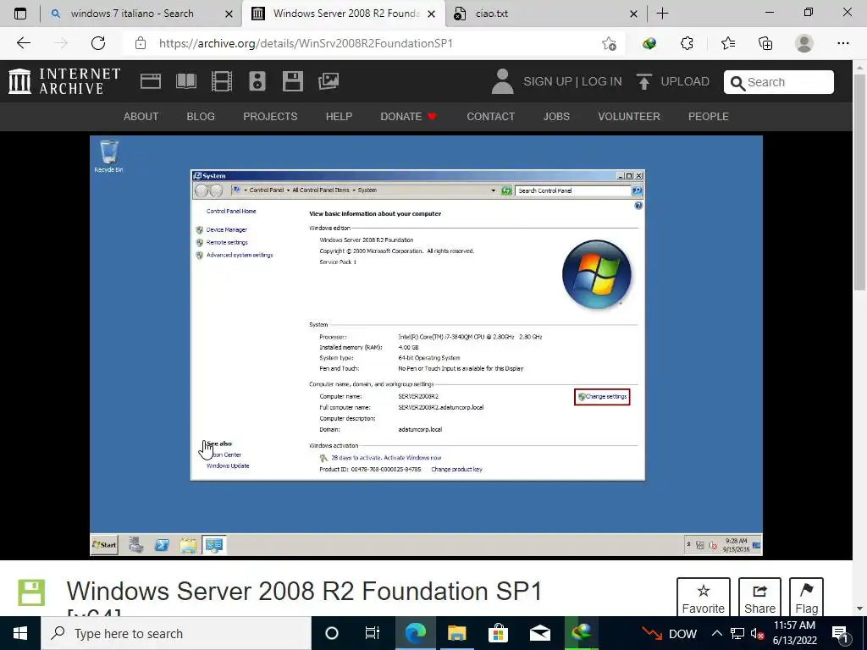
Task: Open Task View on taskbar
Action: click(x=373, y=633)
